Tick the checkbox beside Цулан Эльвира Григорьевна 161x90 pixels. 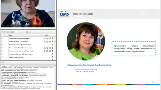click(2, 41)
